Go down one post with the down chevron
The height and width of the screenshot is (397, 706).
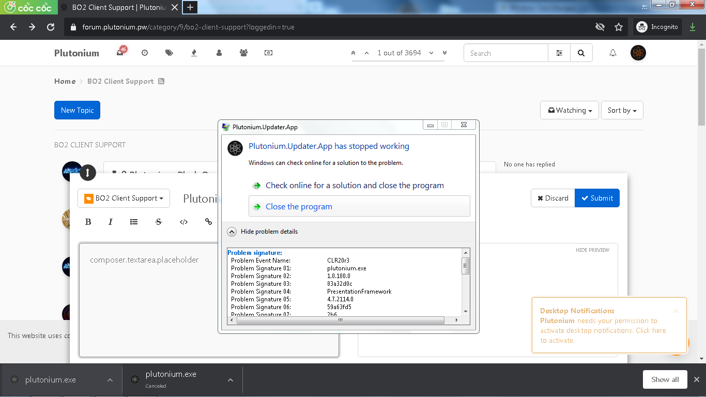[x=431, y=53]
